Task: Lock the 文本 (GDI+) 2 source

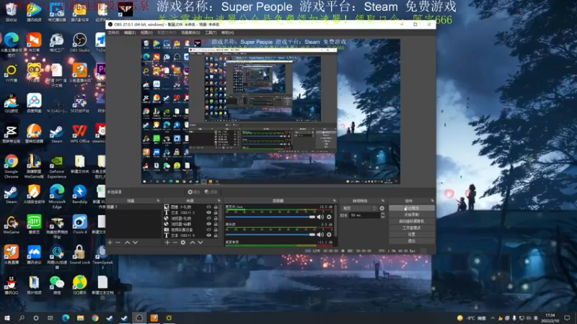Action: [x=216, y=212]
